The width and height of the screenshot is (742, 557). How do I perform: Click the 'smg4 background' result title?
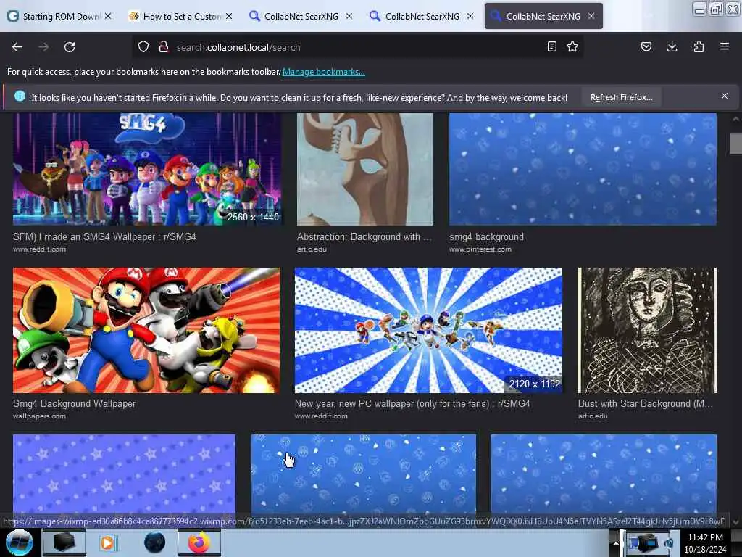[486, 237]
